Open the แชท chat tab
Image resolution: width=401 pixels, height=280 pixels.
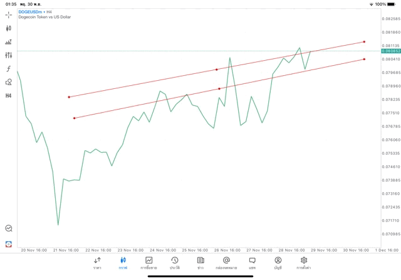(252, 262)
